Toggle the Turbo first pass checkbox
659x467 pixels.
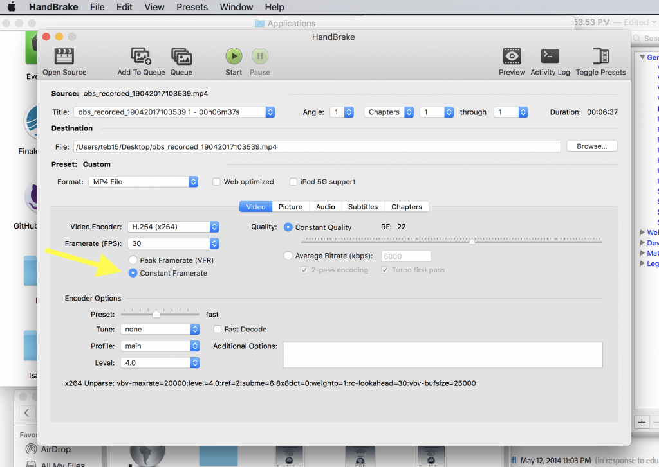point(385,270)
